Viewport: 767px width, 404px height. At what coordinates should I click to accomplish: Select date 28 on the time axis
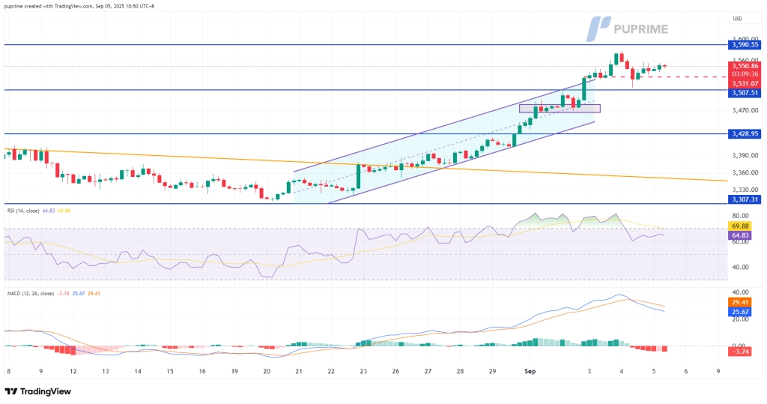pyautogui.click(x=461, y=372)
